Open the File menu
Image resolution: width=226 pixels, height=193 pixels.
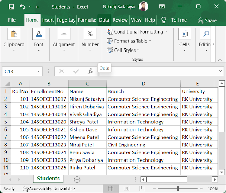[12, 20]
